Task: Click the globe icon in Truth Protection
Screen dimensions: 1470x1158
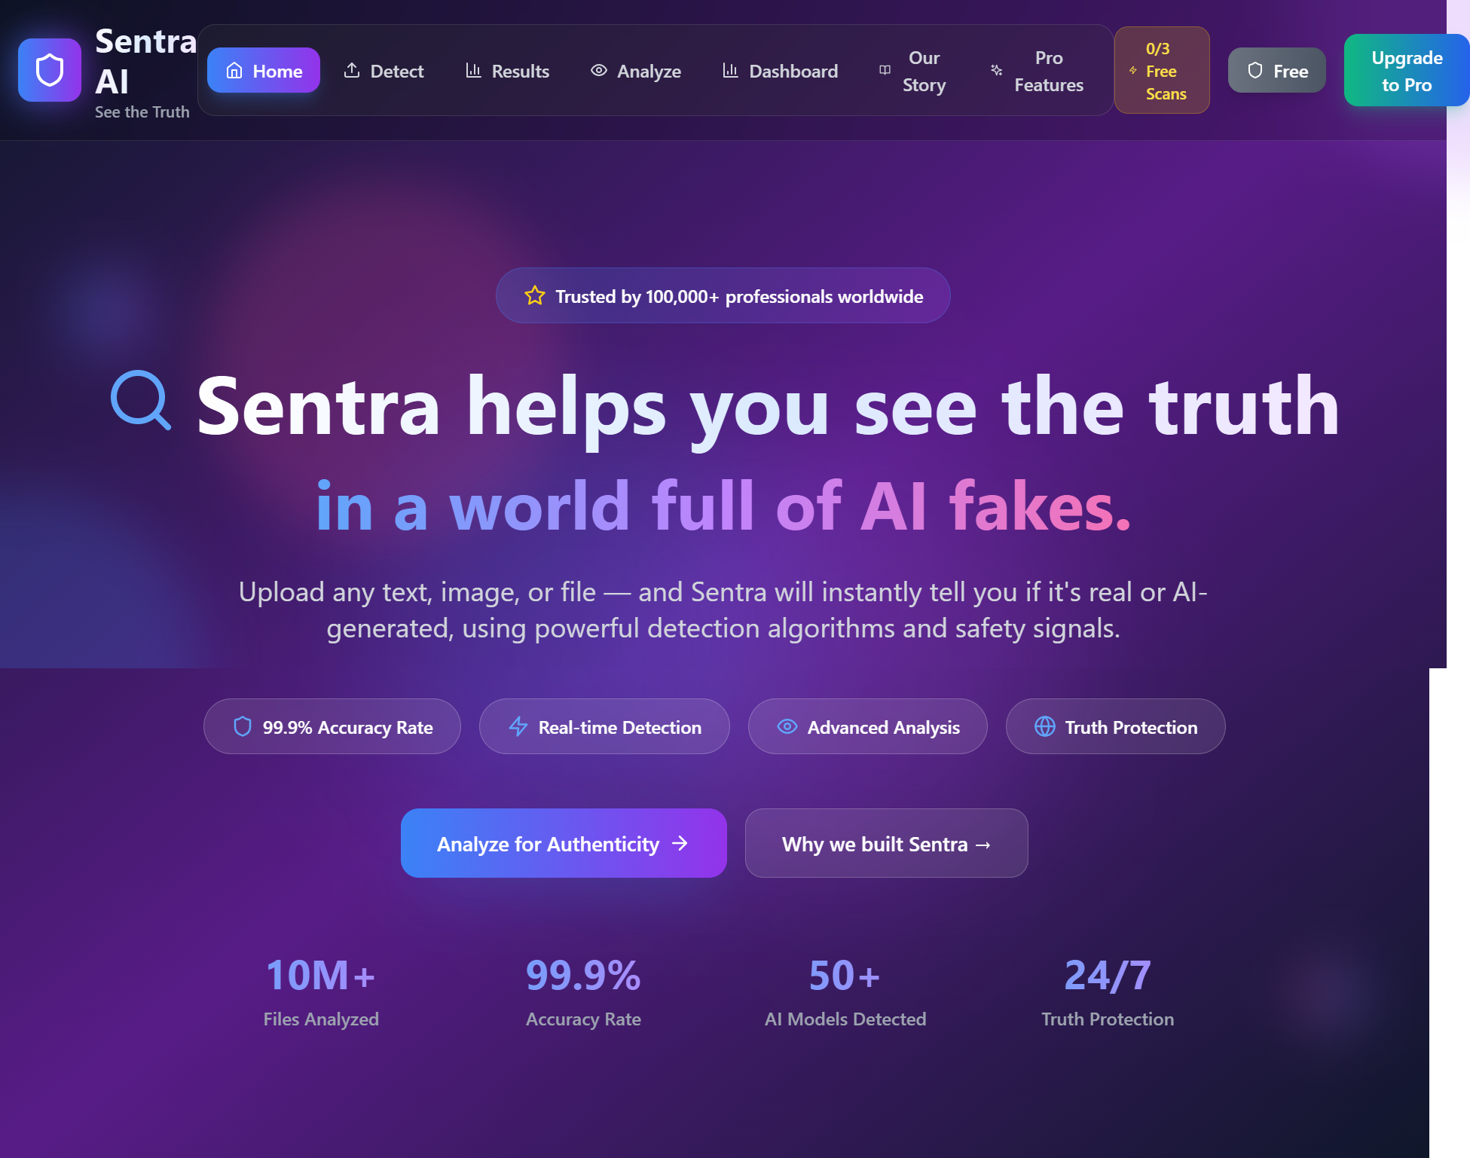Action: (1045, 726)
